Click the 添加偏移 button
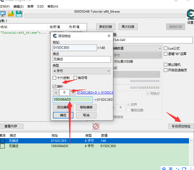 tap(63, 107)
